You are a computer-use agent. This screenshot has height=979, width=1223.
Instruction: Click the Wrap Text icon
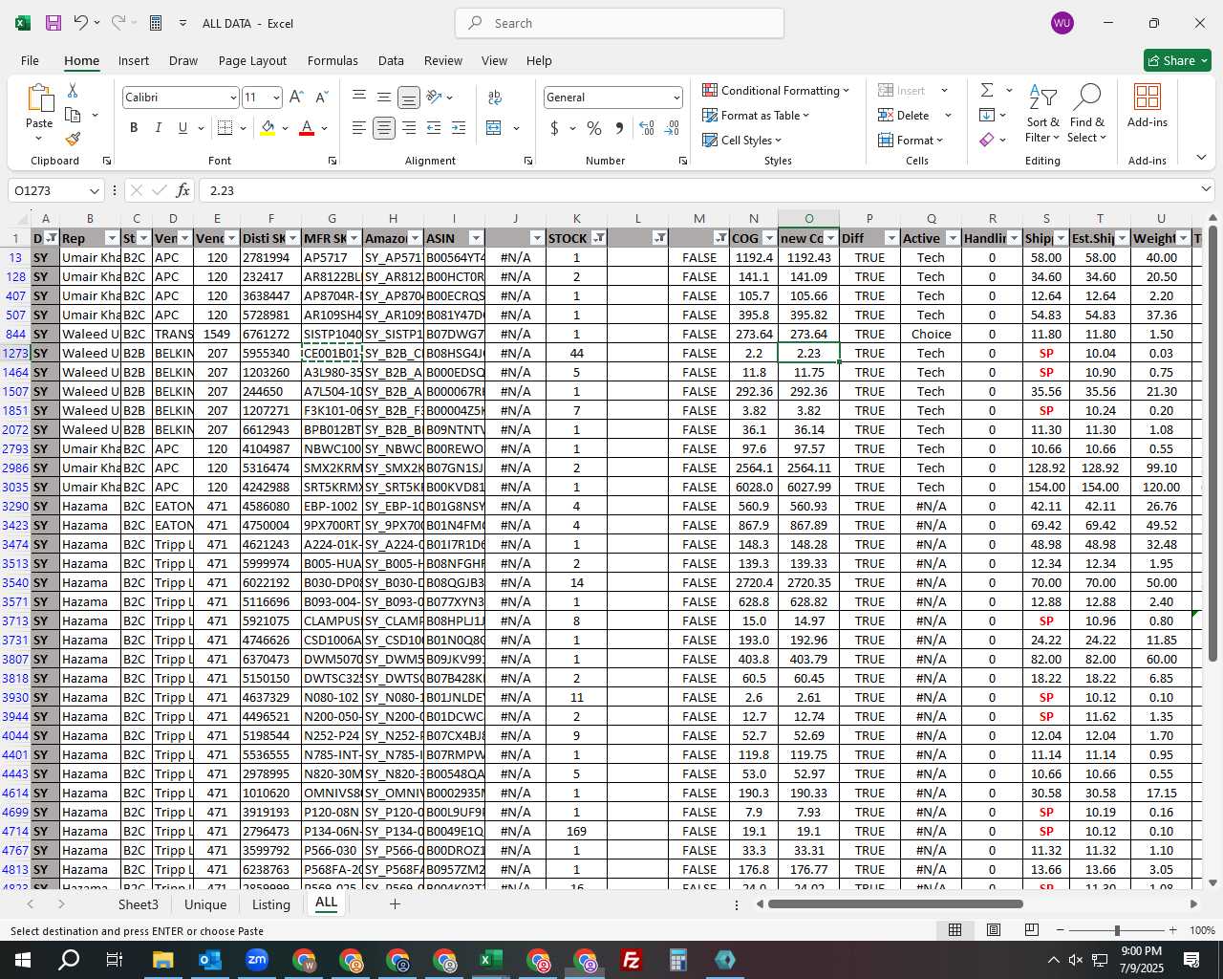click(x=495, y=98)
